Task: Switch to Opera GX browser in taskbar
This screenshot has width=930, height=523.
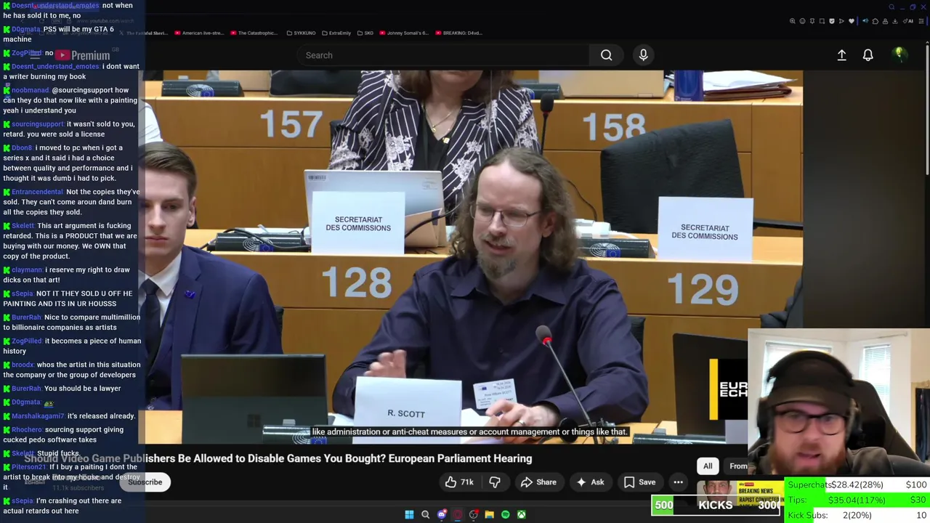Action: [457, 514]
